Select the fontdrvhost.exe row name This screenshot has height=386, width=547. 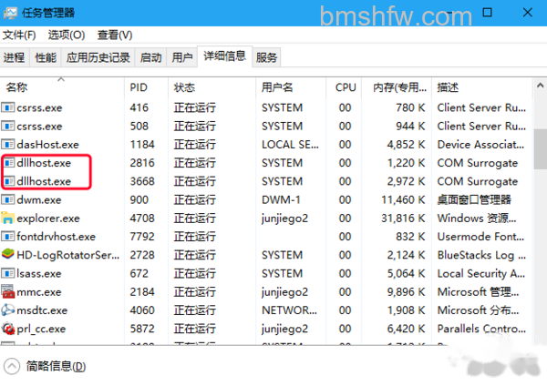pos(57,237)
